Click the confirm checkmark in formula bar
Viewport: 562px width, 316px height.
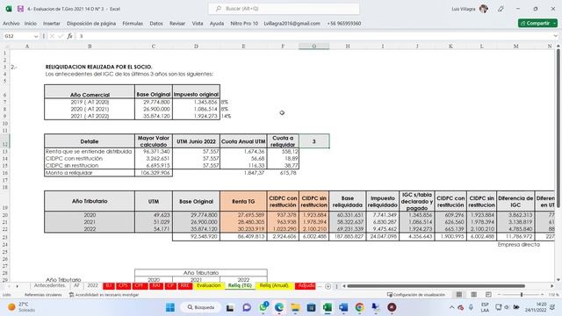[61, 36]
